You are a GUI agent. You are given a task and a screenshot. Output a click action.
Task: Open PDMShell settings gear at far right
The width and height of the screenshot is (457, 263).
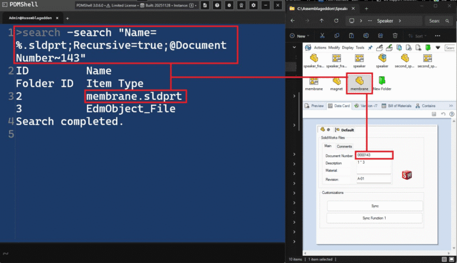click(x=253, y=5)
